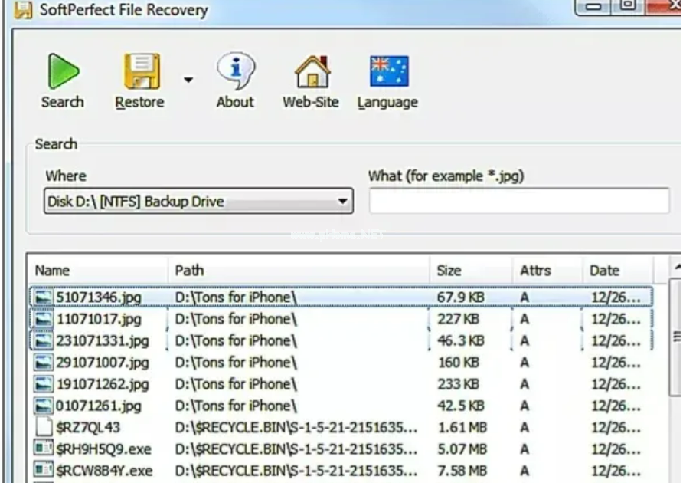The image size is (683, 483).
Task: Select file $RH9H5Q9.exe
Action: click(x=103, y=449)
